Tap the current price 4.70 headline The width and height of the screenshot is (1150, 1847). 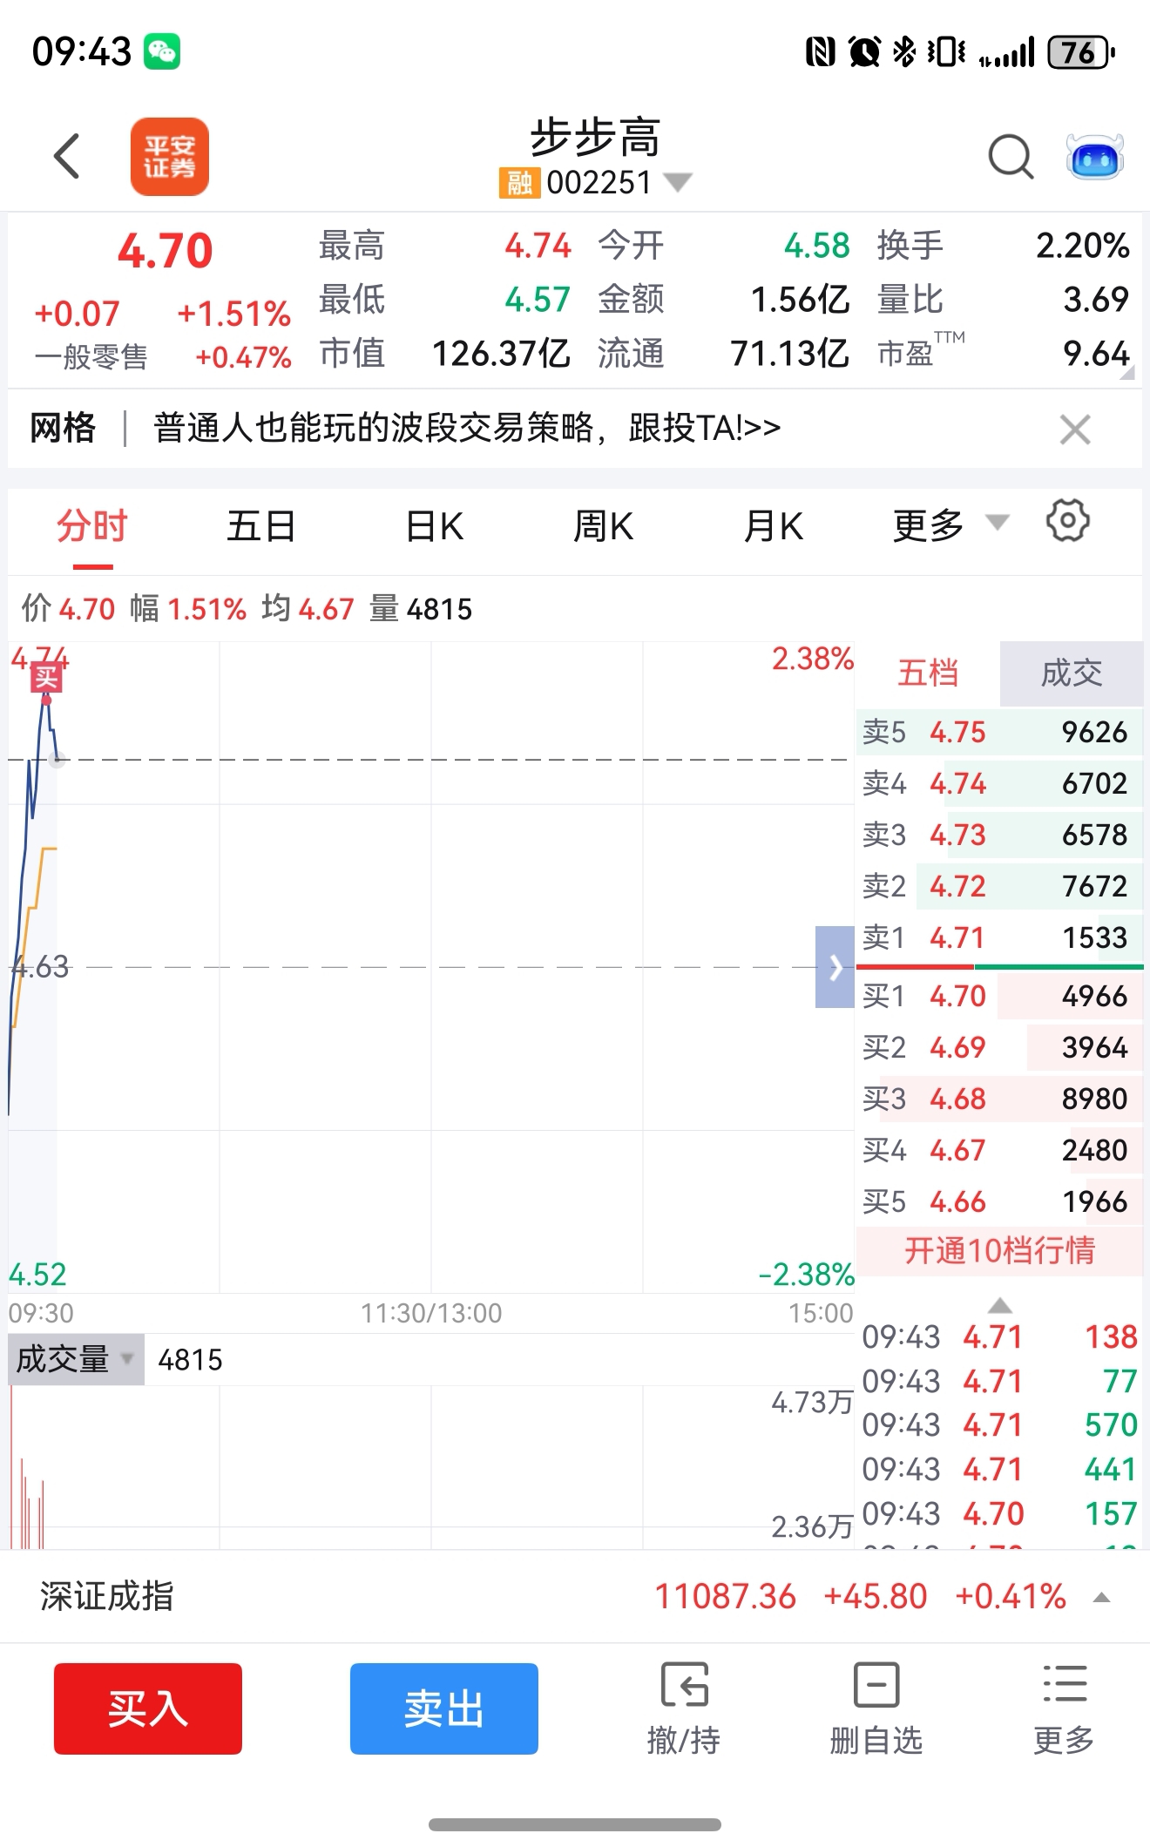click(x=165, y=251)
